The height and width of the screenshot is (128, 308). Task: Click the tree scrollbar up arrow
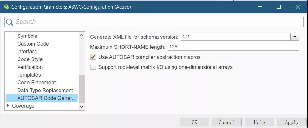[82, 35]
